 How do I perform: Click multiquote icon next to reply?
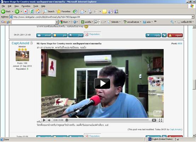(x=164, y=35)
